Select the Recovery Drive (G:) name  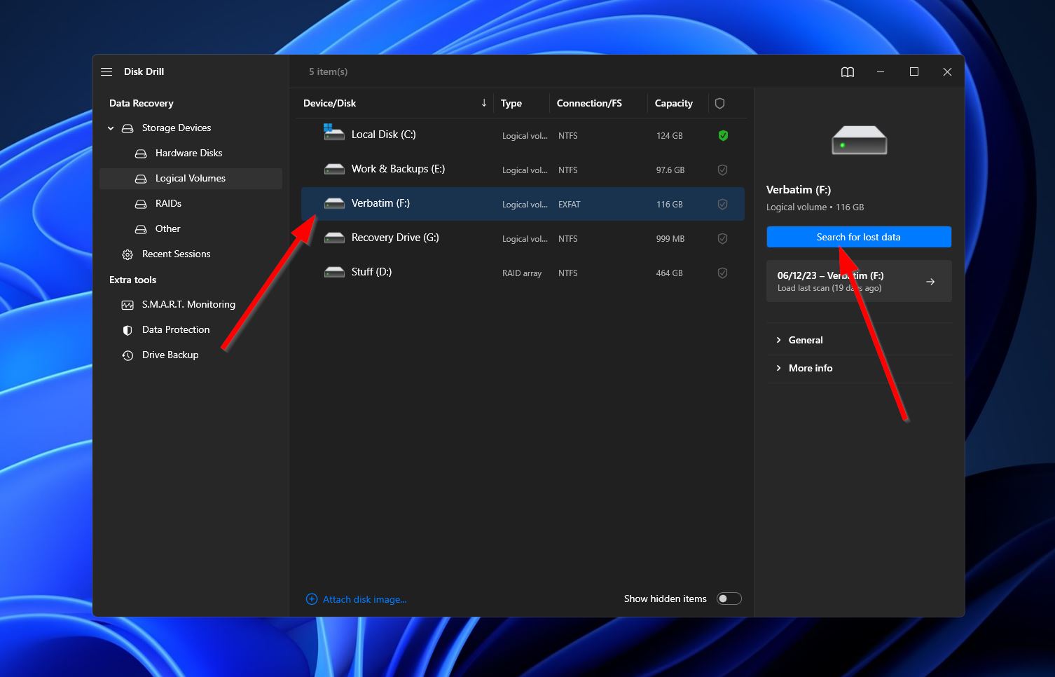tap(395, 238)
